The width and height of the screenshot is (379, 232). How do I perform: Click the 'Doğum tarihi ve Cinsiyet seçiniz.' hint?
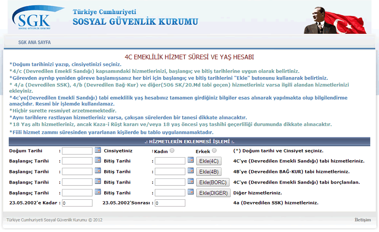click(x=278, y=151)
